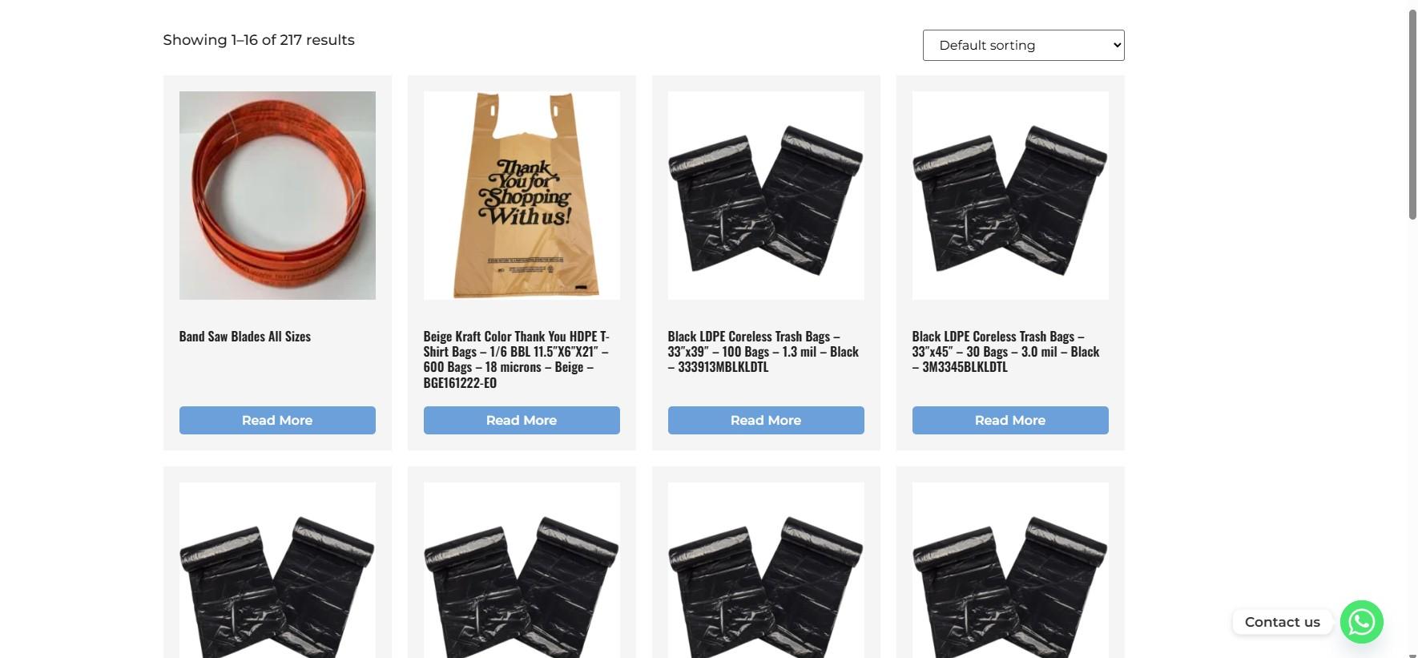Click the Contact us label
Viewport: 1418px width, 658px height.
coord(1282,622)
